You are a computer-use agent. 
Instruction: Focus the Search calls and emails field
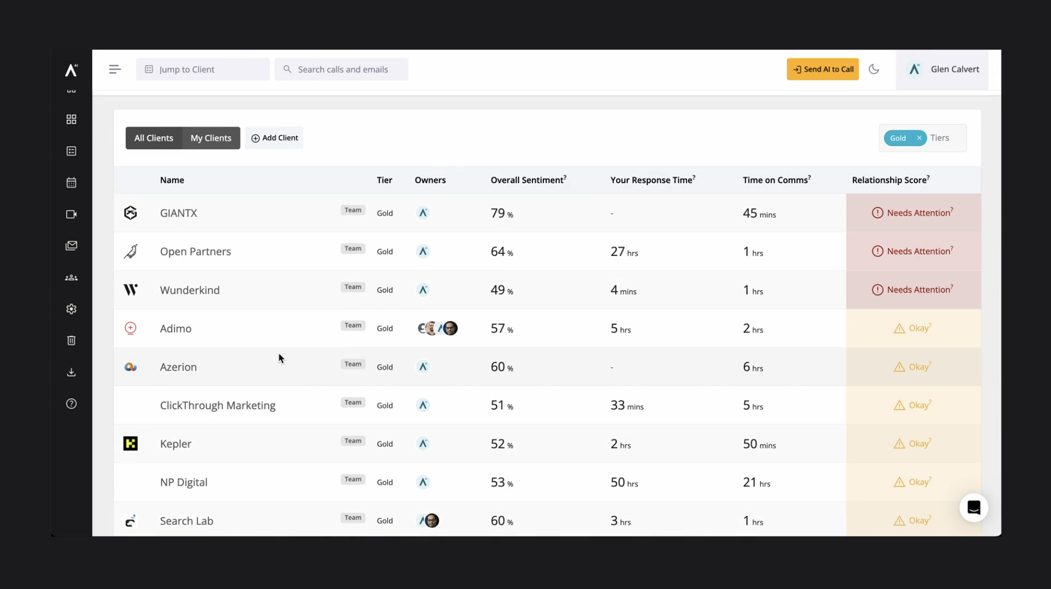pyautogui.click(x=341, y=69)
